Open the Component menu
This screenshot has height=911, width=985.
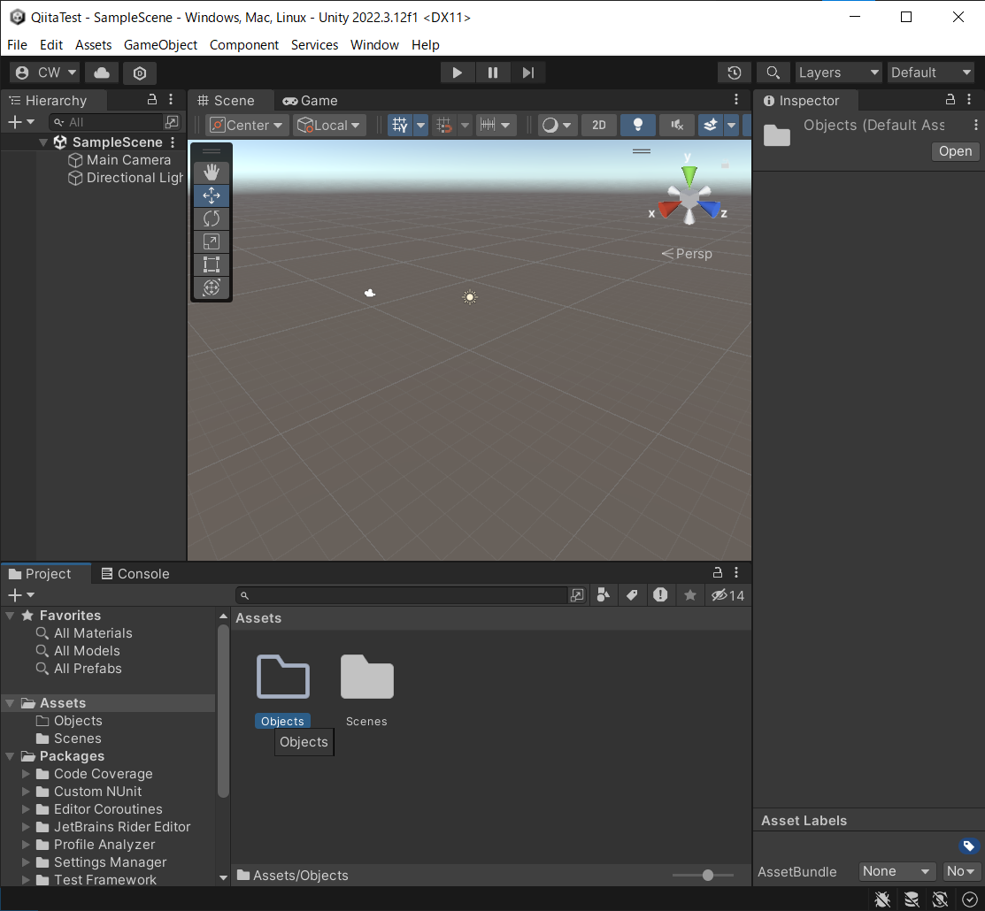click(243, 44)
